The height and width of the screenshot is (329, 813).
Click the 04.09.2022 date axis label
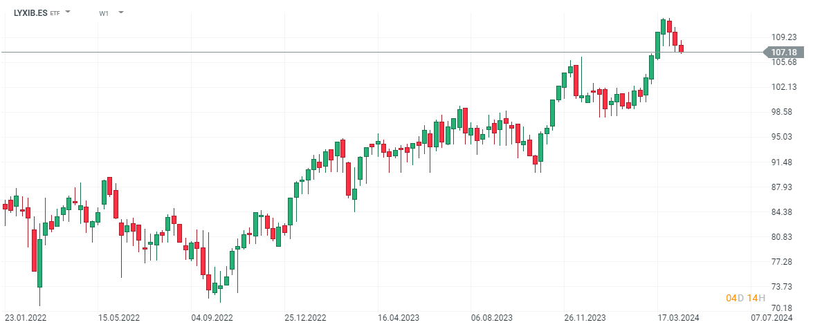(x=212, y=318)
